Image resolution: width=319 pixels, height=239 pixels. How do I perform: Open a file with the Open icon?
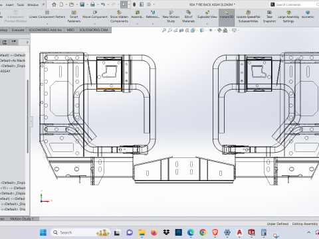point(71,5)
